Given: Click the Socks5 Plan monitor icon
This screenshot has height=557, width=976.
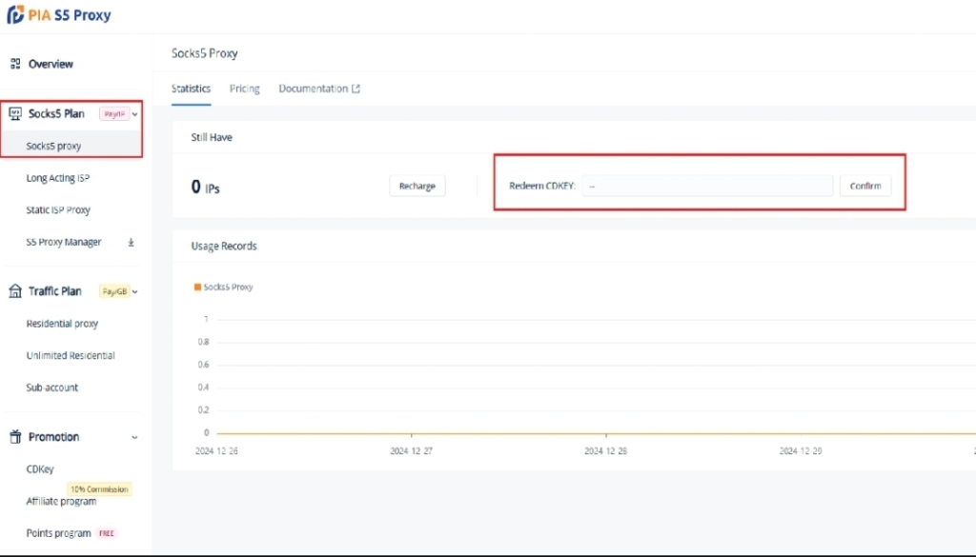Looking at the screenshot, I should pyautogui.click(x=15, y=113).
